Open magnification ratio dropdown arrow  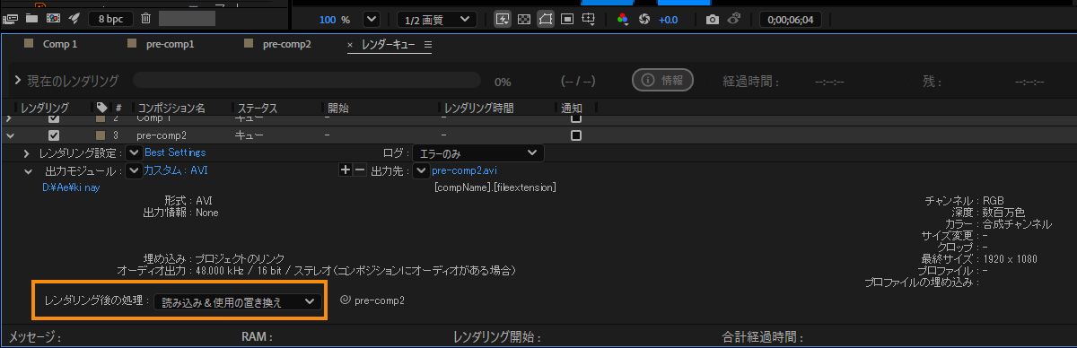click(371, 19)
